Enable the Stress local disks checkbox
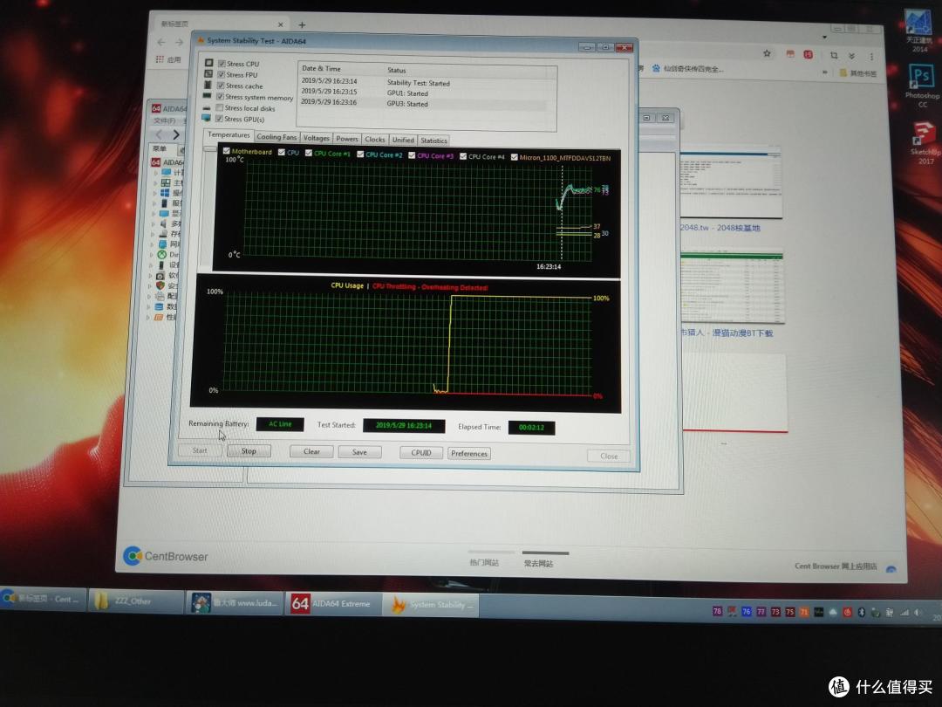 219,107
